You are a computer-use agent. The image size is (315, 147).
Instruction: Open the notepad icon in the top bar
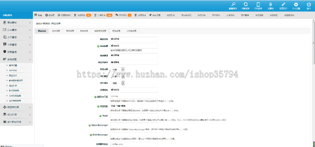[271, 5]
